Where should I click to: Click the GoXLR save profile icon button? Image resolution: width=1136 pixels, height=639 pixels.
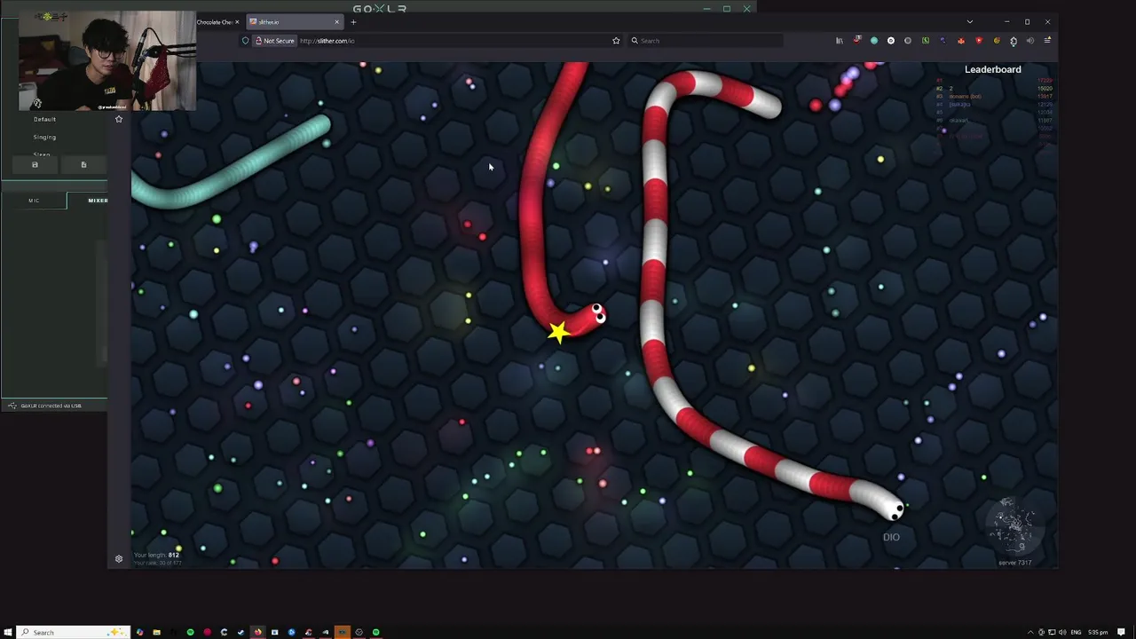pos(35,164)
